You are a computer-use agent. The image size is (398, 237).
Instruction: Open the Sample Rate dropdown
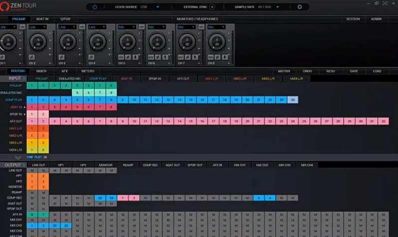click(x=277, y=7)
